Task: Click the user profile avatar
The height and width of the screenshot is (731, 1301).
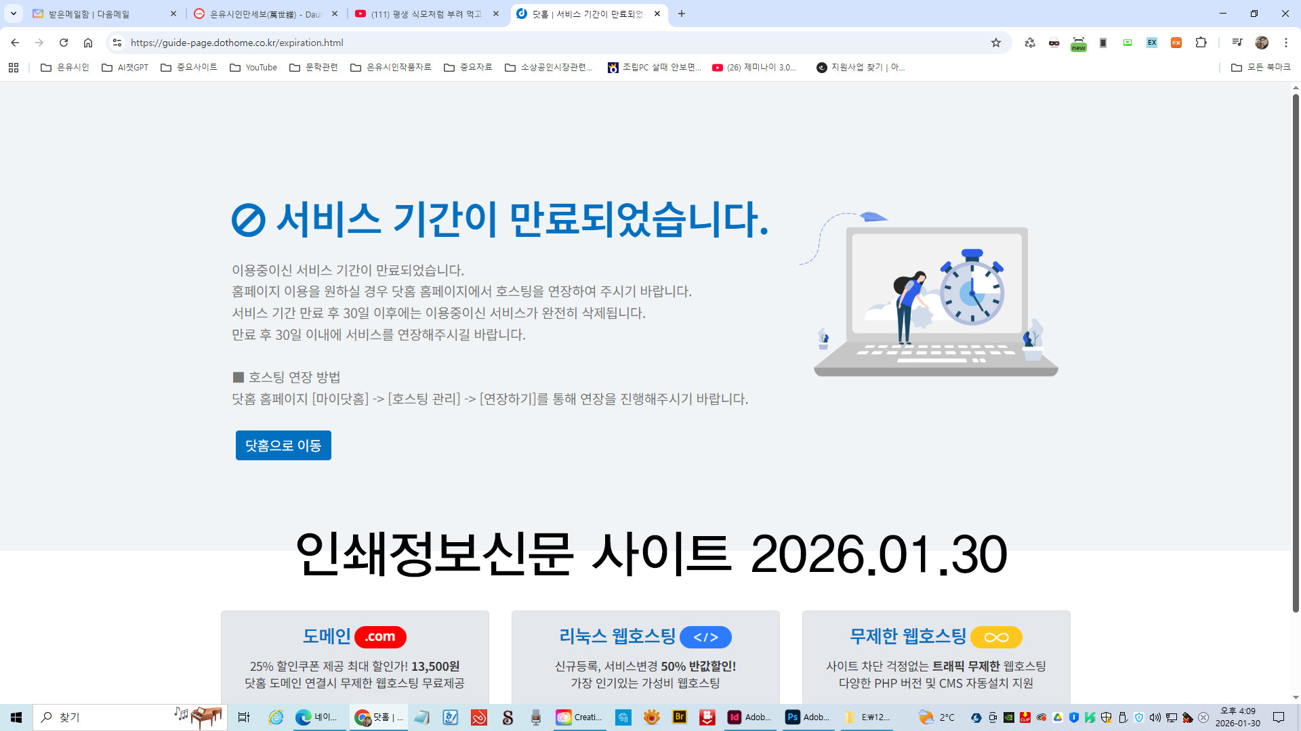Action: [1262, 43]
